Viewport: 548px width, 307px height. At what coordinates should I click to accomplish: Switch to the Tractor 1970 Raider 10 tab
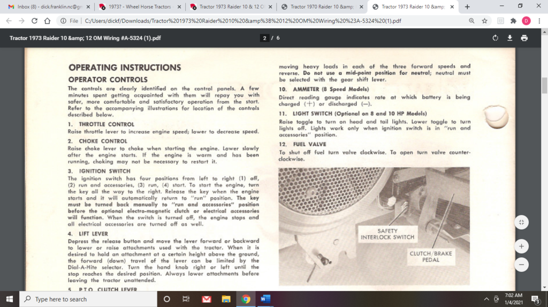pos(322,6)
